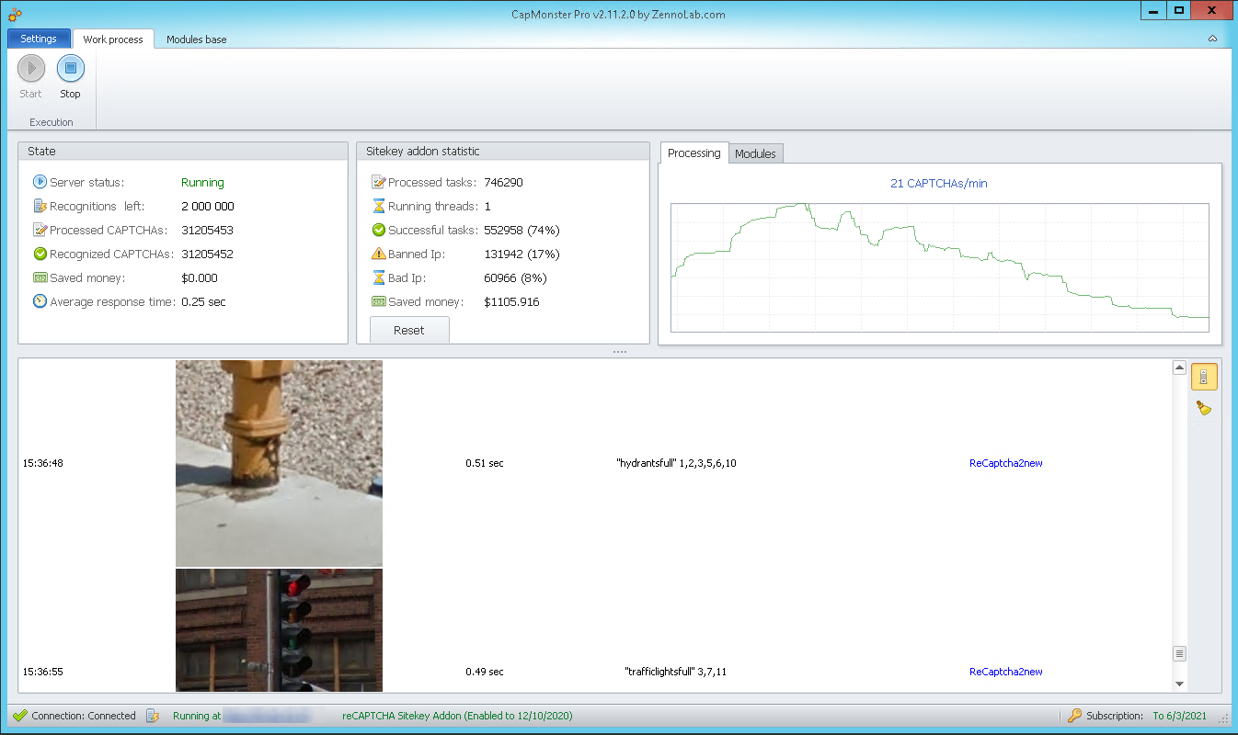Click the grayed Start execution icon
The height and width of the screenshot is (735, 1238).
[31, 69]
